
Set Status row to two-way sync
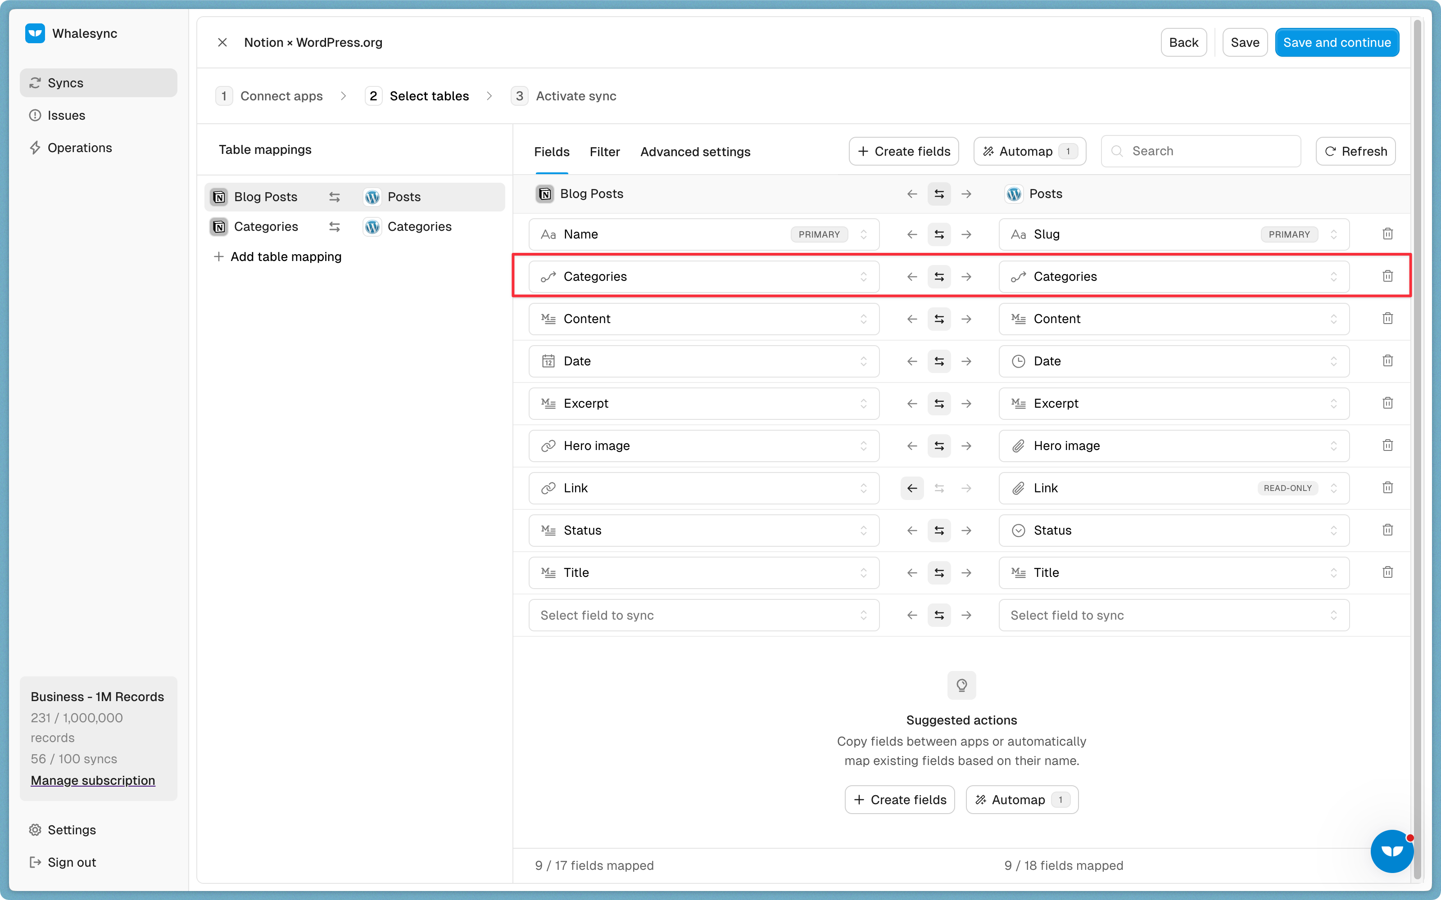point(939,531)
